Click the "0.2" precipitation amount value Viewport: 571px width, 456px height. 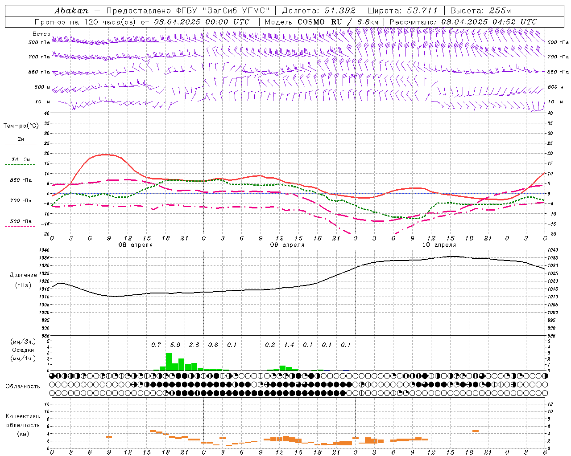pyautogui.click(x=270, y=345)
